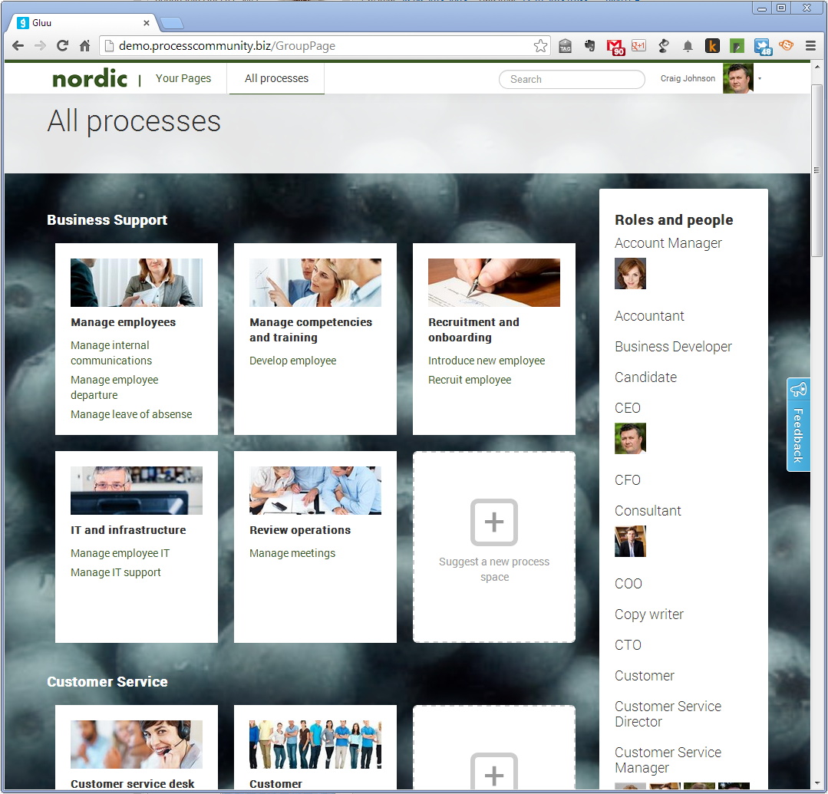The height and width of the screenshot is (794, 828).
Task: Open the blue extension showing 48
Action: pos(763,47)
